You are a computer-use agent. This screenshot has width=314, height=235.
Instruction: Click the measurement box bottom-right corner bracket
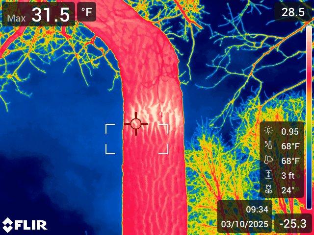click(x=163, y=149)
